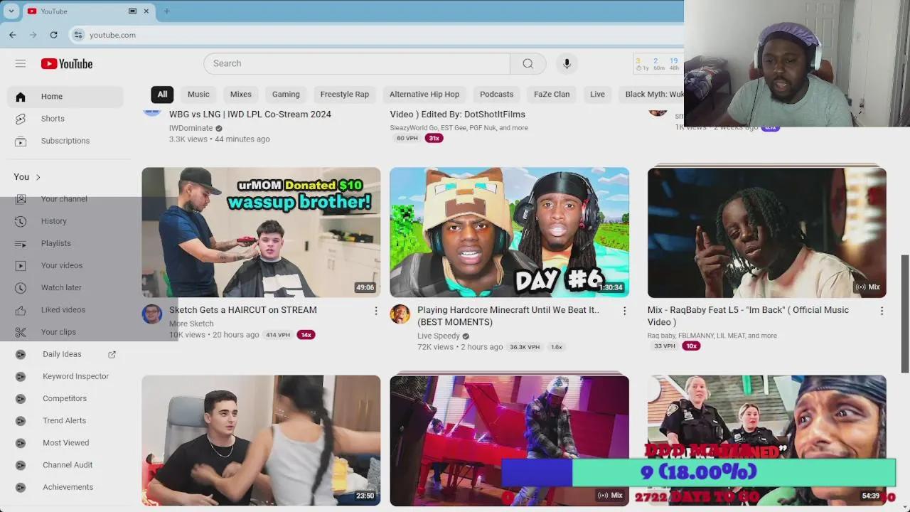This screenshot has width=910, height=512.
Task: Open the tab search dropdown arrow
Action: point(11,11)
